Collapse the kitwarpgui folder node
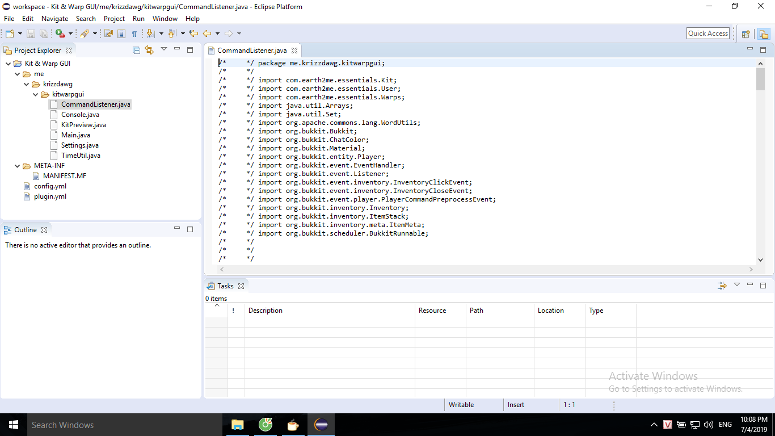775x436 pixels. click(x=36, y=94)
